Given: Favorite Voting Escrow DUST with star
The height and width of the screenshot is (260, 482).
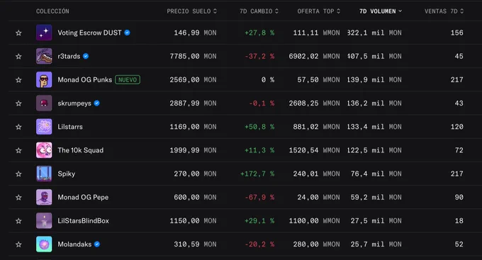Looking at the screenshot, I should (x=18, y=33).
